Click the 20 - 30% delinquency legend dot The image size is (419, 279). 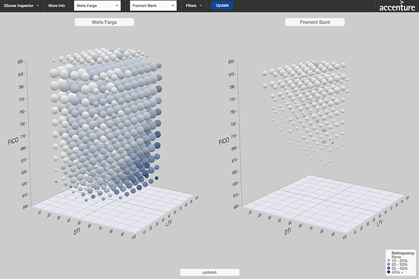pyautogui.click(x=389, y=264)
